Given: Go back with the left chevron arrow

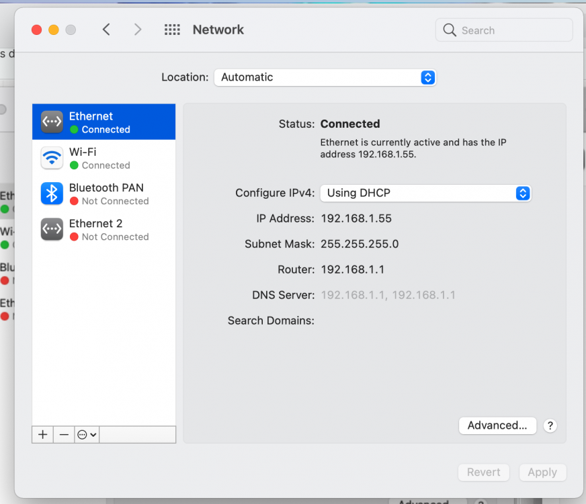Looking at the screenshot, I should (x=106, y=30).
